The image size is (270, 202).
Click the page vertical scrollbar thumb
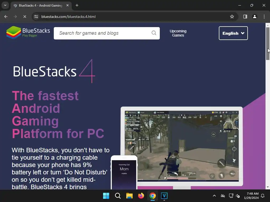coord(268,43)
